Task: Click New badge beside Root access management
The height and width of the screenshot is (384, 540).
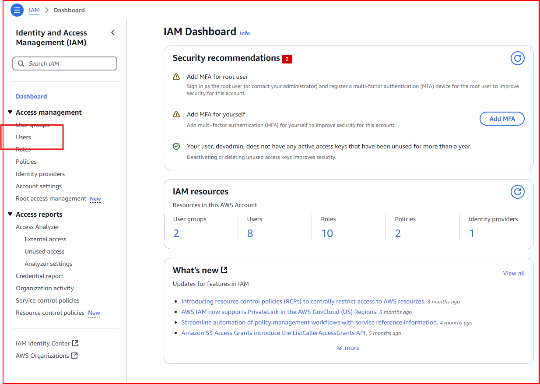Action: (x=95, y=199)
